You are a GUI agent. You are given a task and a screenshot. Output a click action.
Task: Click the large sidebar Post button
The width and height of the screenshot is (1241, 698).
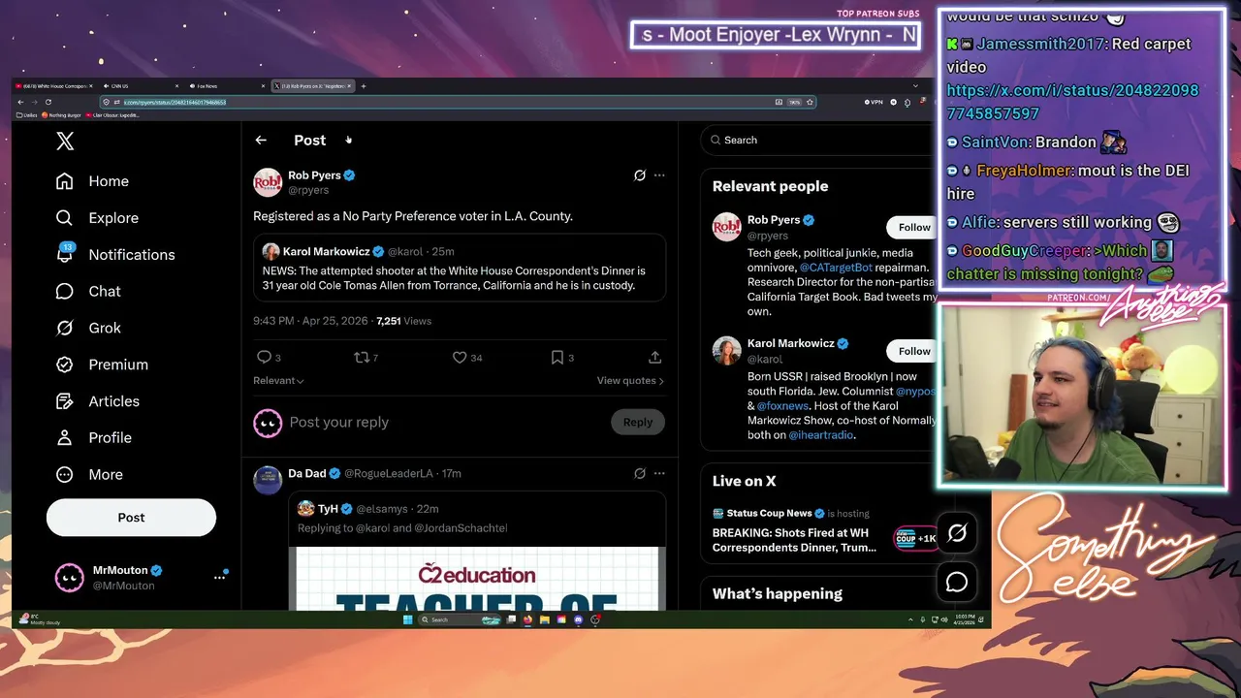(131, 518)
